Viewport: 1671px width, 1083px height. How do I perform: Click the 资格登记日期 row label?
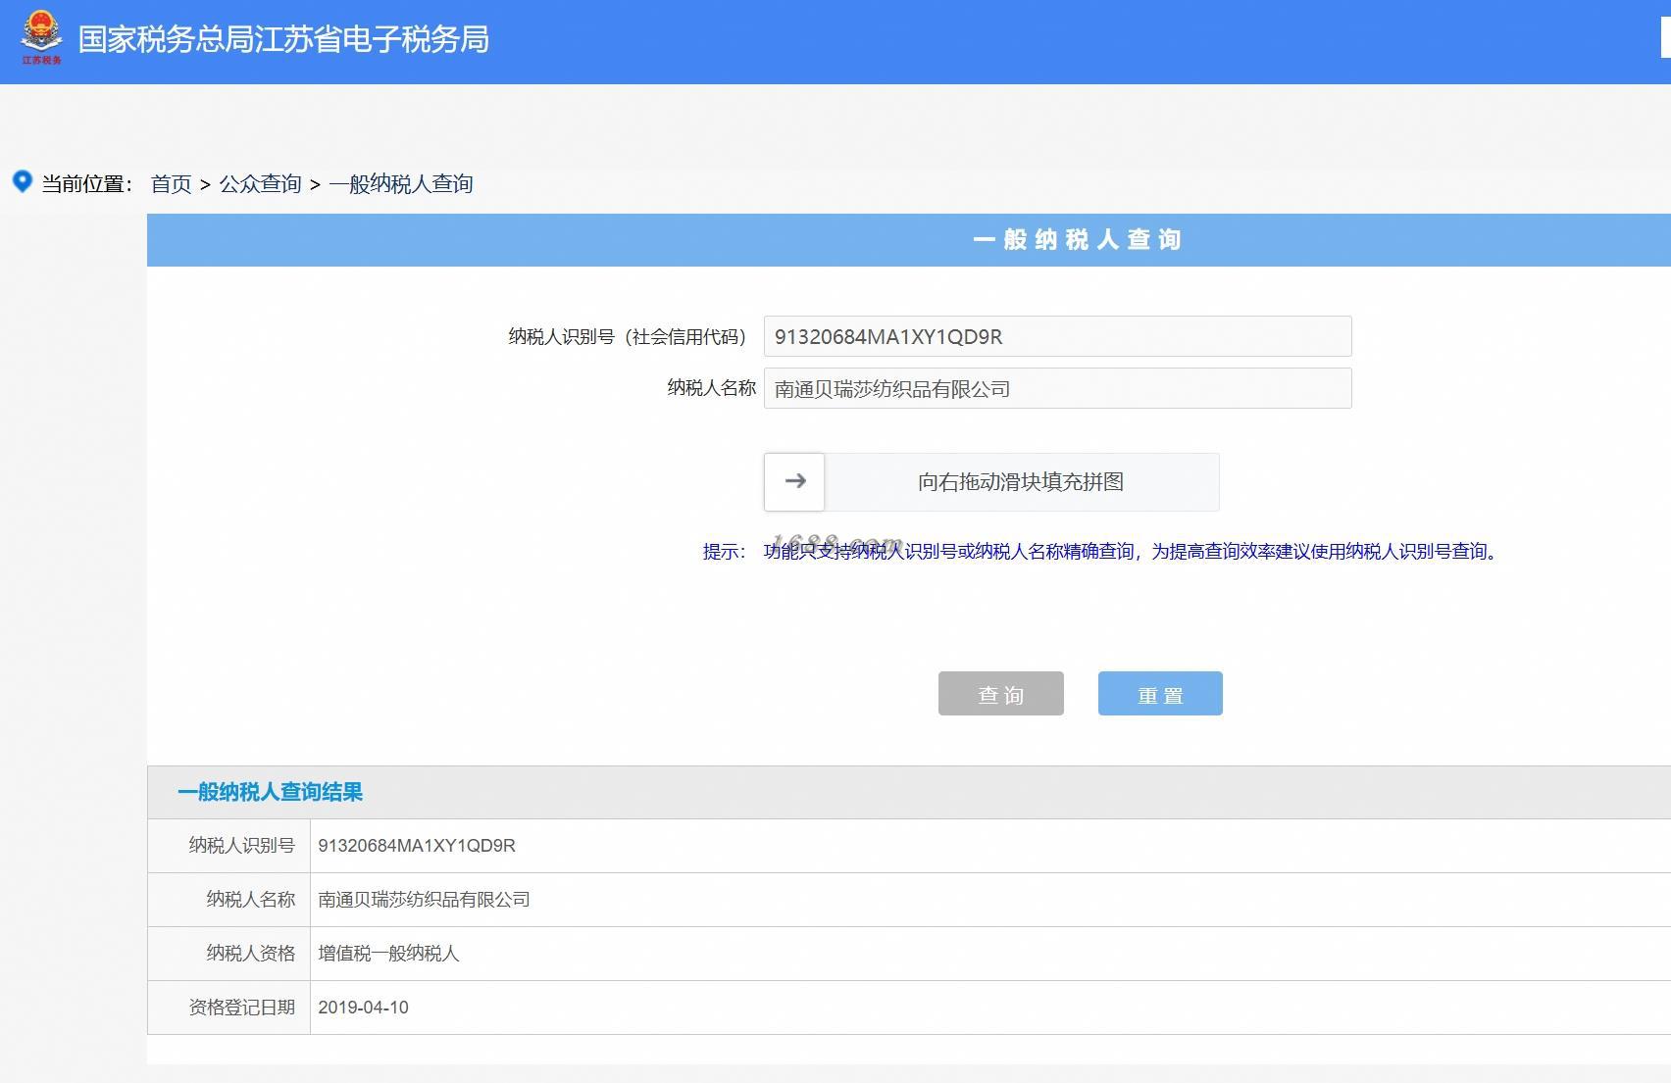[x=241, y=1008]
